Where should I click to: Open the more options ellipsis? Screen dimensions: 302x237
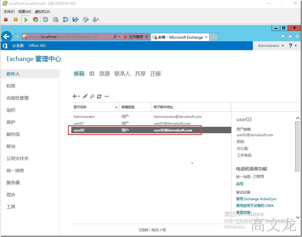click(x=107, y=96)
